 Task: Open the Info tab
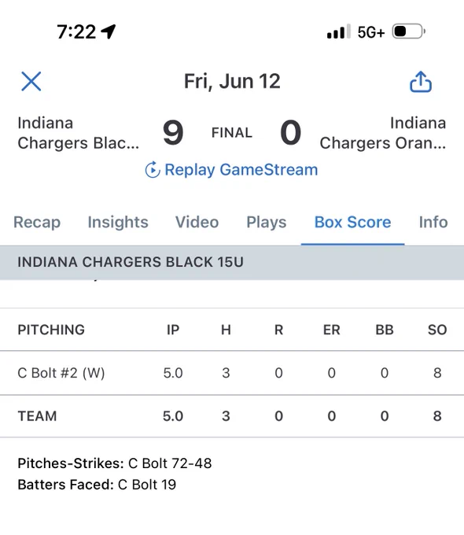point(433,223)
